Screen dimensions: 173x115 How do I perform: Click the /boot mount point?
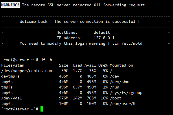pyautogui.click(x=116, y=98)
